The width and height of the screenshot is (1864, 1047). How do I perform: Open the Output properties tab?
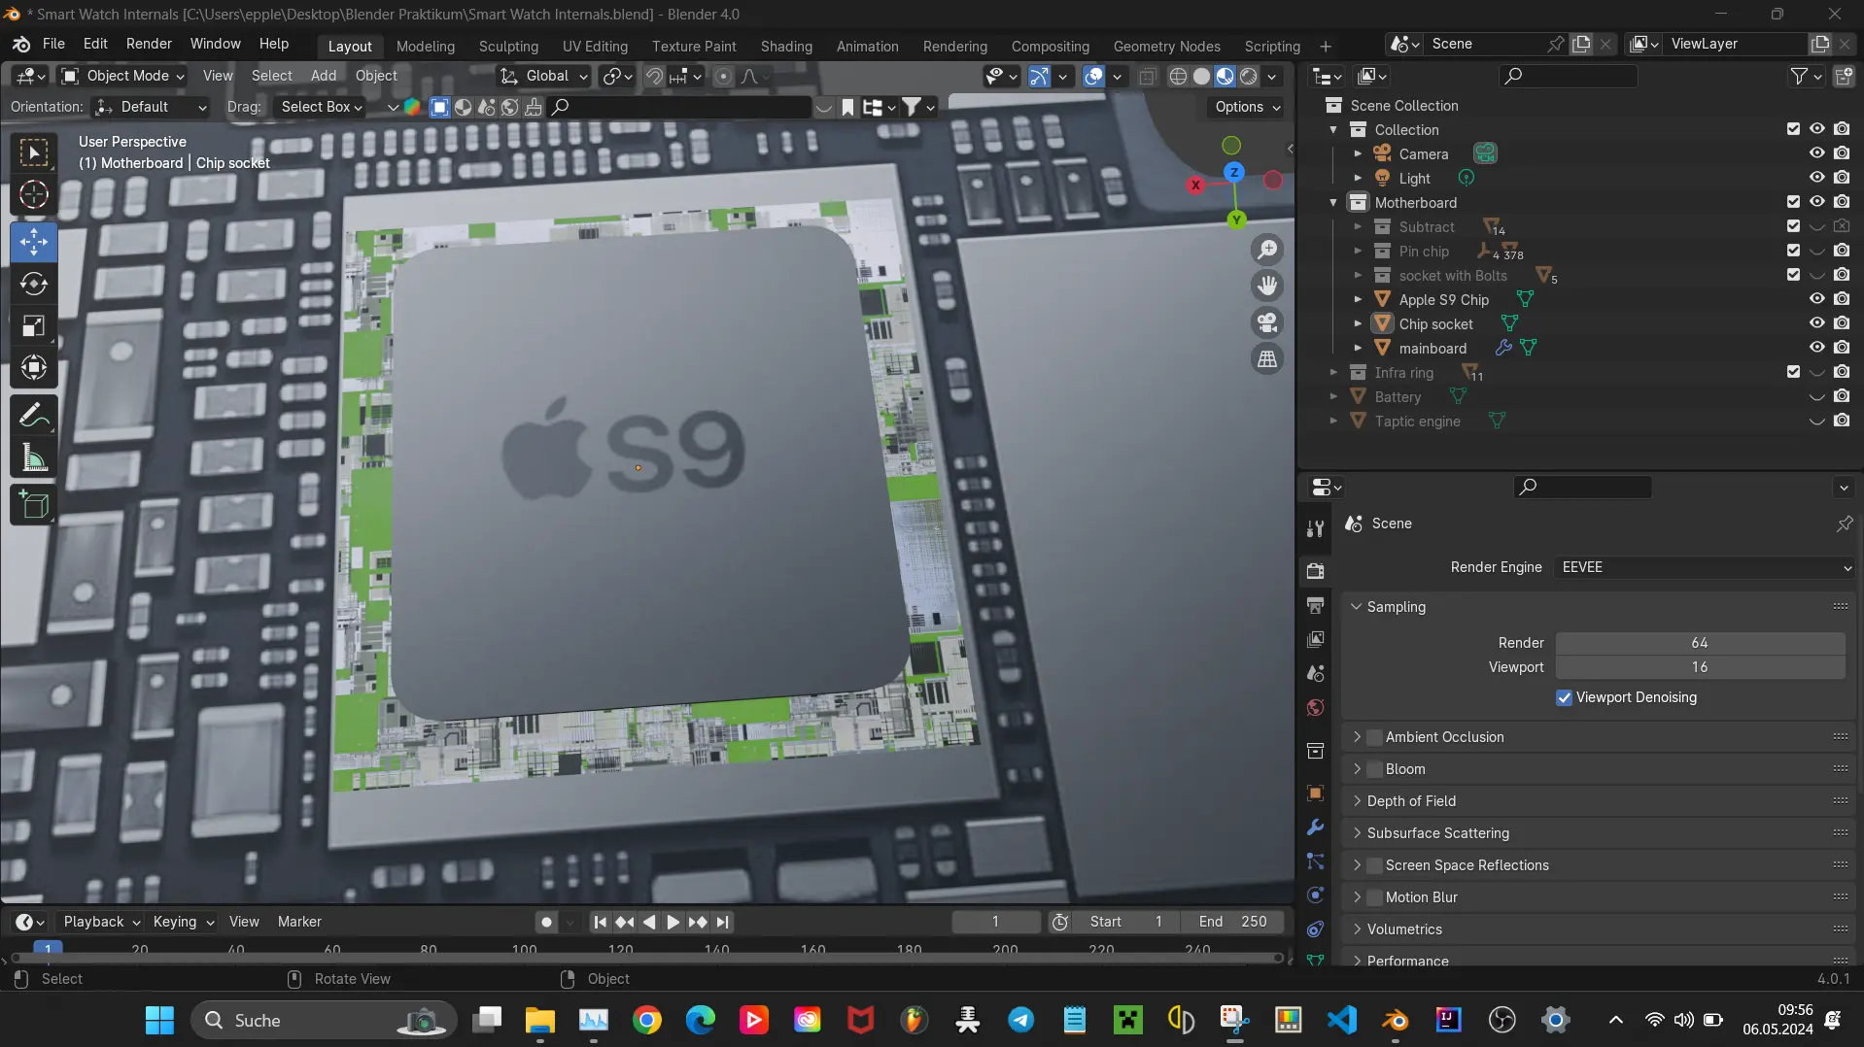pyautogui.click(x=1315, y=605)
